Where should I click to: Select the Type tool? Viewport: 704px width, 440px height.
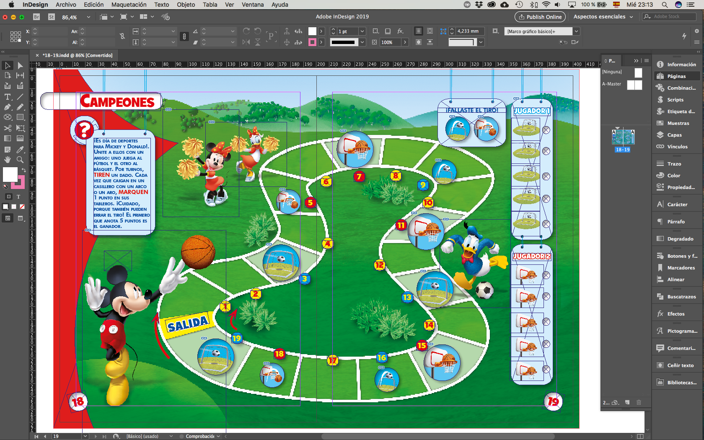[8, 96]
